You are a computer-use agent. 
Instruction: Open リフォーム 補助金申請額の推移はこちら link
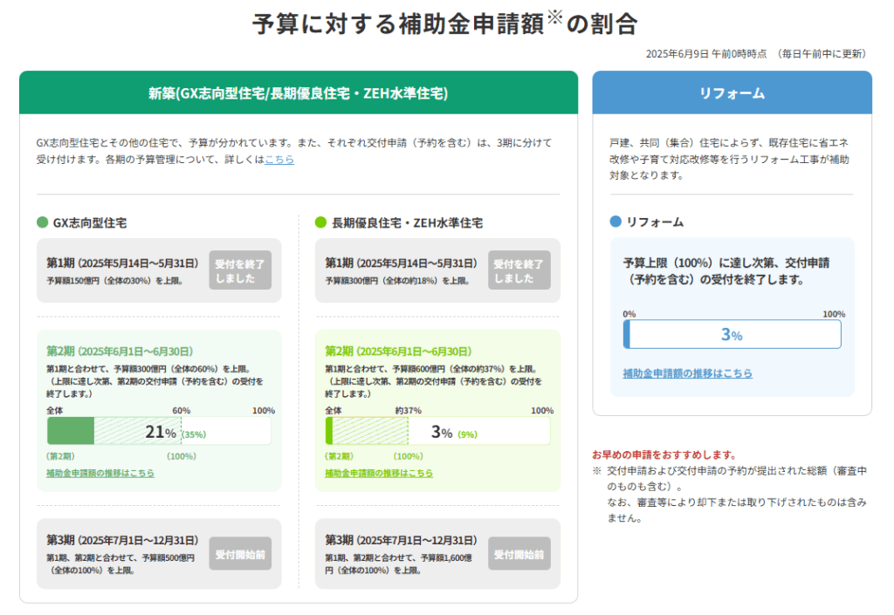(x=687, y=373)
